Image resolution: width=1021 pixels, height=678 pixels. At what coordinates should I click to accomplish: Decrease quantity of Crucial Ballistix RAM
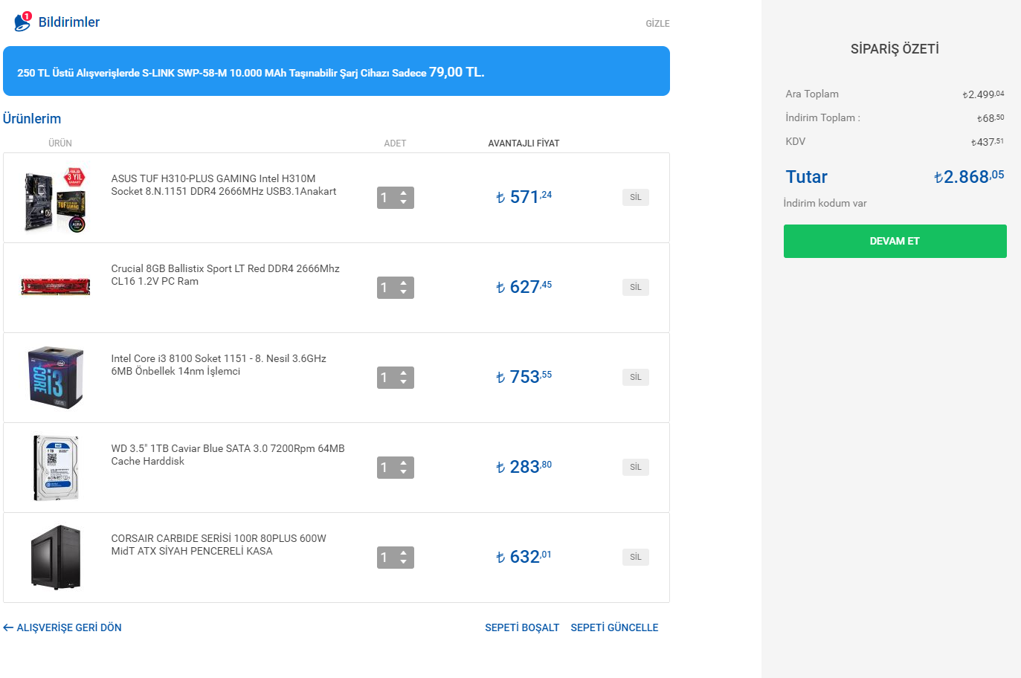coord(404,292)
